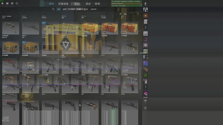The width and height of the screenshot is (223, 125).
Task: Select the SSG 08 rifle item
Action: pos(31,28)
